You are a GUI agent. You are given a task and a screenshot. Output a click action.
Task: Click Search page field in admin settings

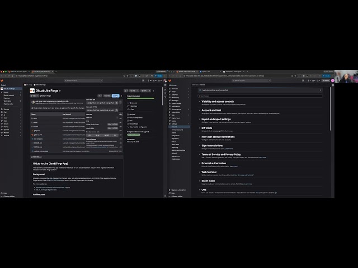pyautogui.click(x=260, y=96)
